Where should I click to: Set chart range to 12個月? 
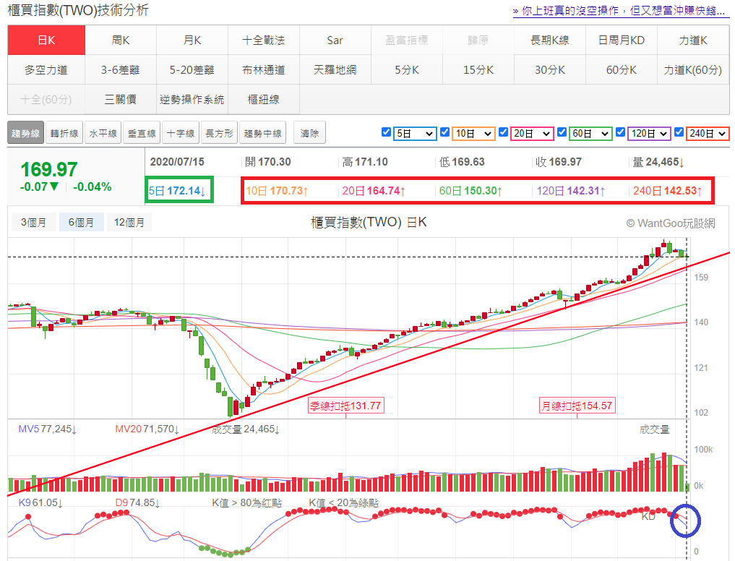pyautogui.click(x=129, y=222)
